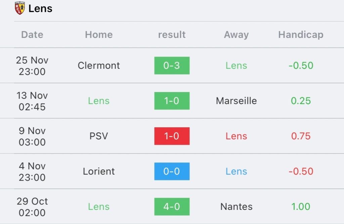Image resolution: width=344 pixels, height=224 pixels.
Task: Click Lorient team name
Action: coord(99,171)
